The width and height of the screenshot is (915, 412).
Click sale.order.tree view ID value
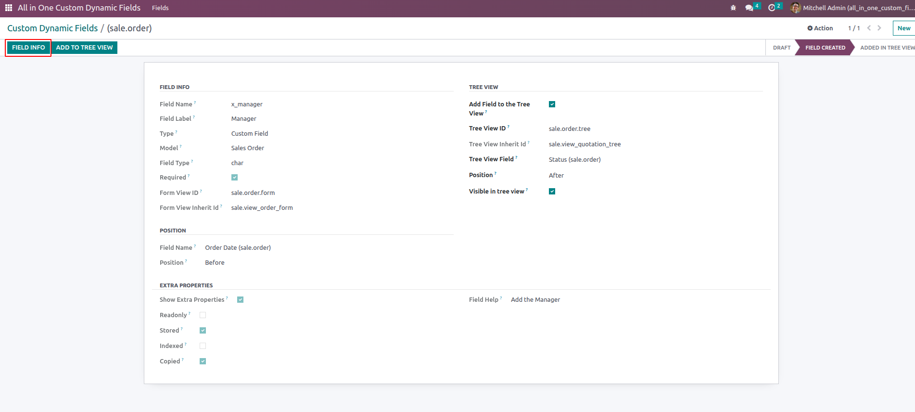tap(570, 129)
